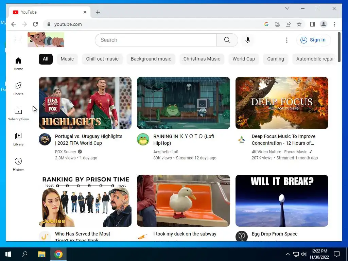Select the Music filter chip
Screen dimensions: 348x261
(67, 59)
